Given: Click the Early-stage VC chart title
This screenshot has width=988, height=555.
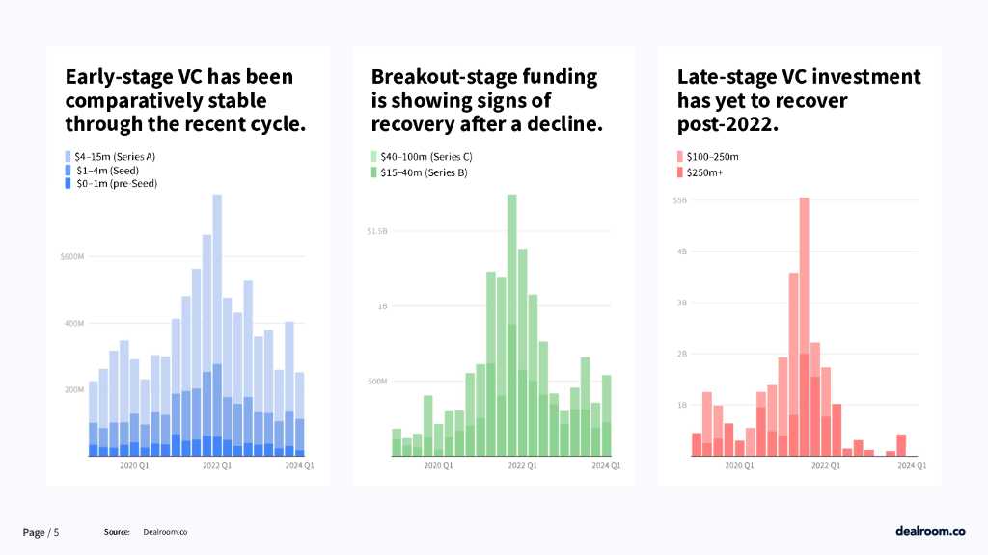Looking at the screenshot, I should coord(185,100).
